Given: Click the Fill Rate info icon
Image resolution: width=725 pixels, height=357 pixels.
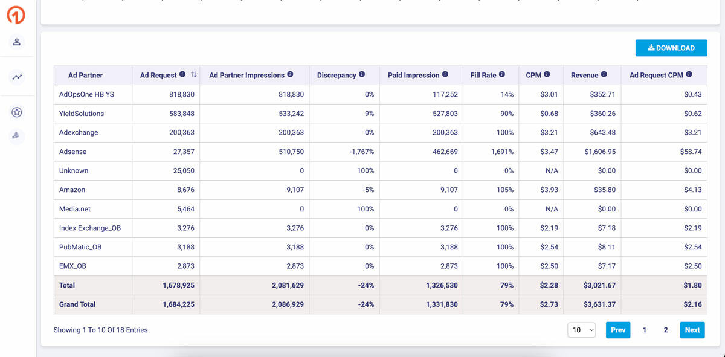Looking at the screenshot, I should [502, 75].
